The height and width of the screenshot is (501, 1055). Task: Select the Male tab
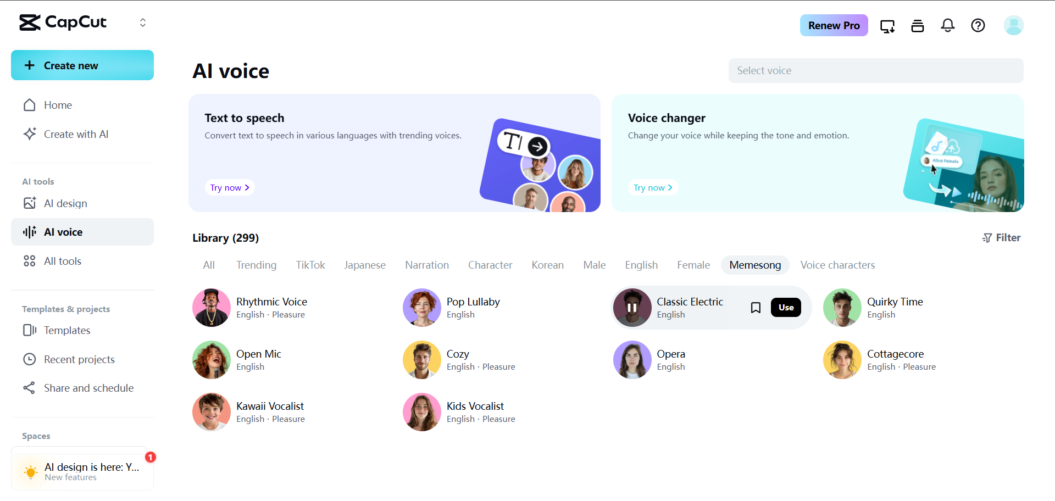[595, 265]
